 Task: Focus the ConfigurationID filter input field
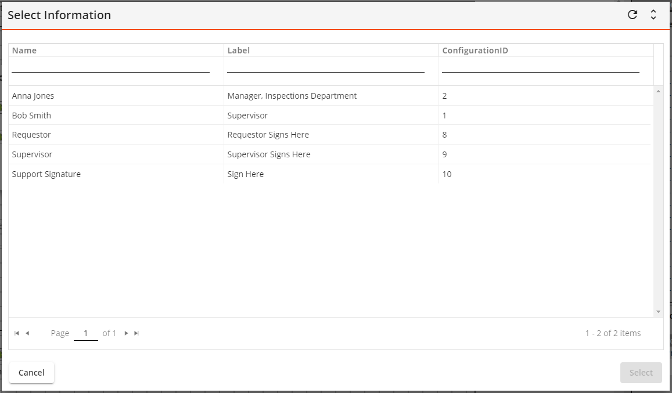(x=540, y=66)
